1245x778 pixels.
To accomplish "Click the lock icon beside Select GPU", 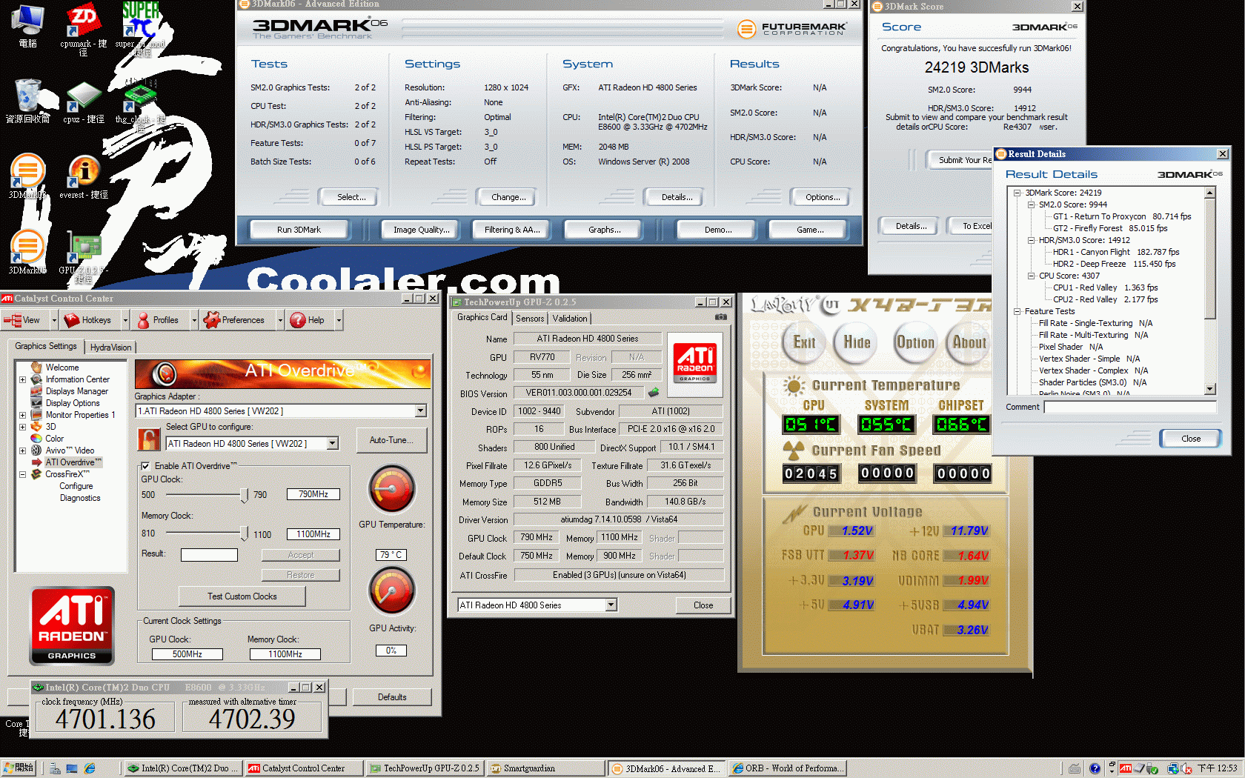I will tap(150, 439).
